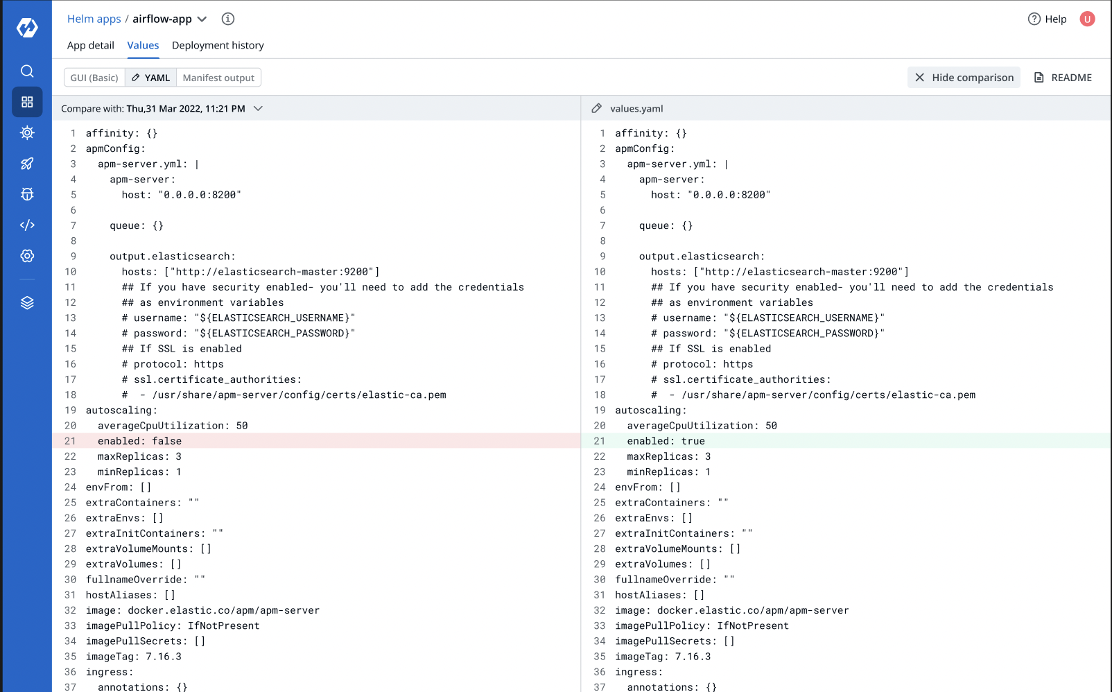Click 'affinity: {}' in the comparison pane
1112x692 pixels.
pos(121,133)
